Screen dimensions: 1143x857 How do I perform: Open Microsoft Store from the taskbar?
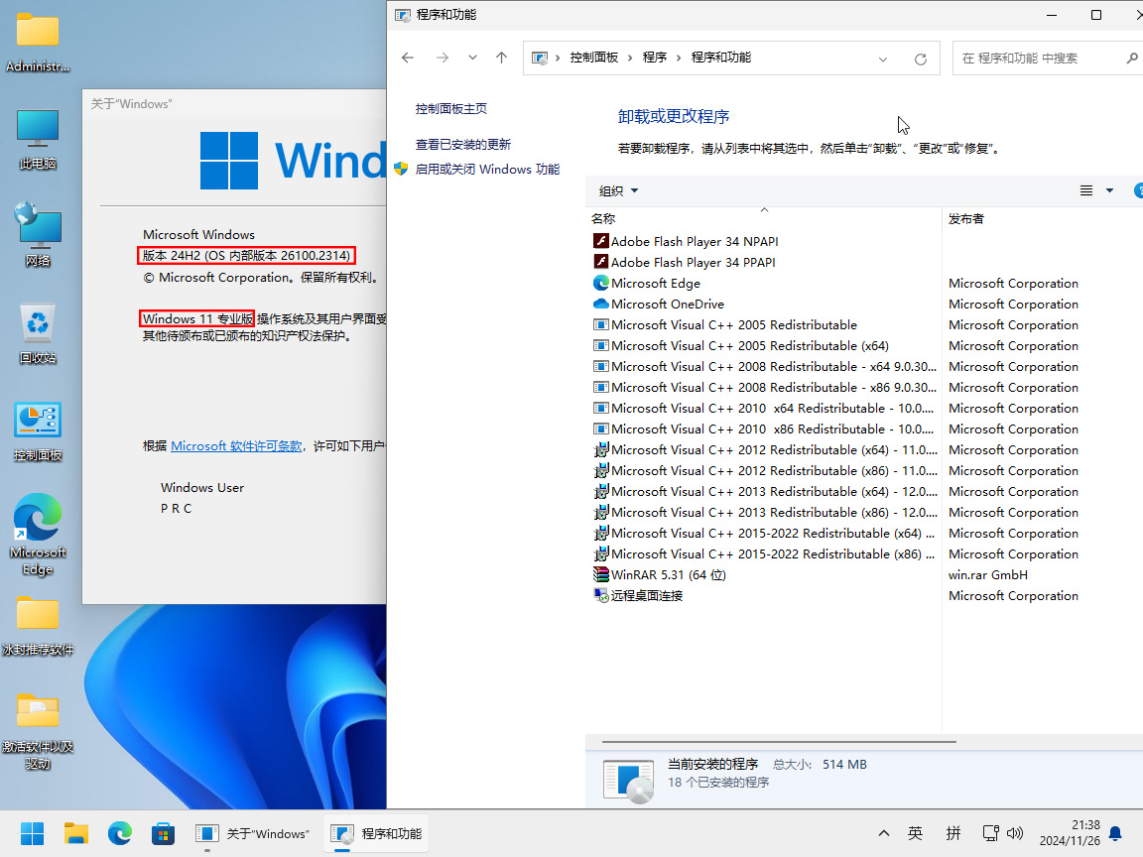tap(164, 833)
